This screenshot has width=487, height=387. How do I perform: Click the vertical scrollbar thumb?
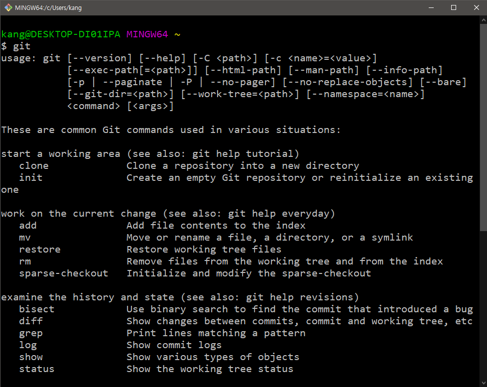click(x=484, y=129)
